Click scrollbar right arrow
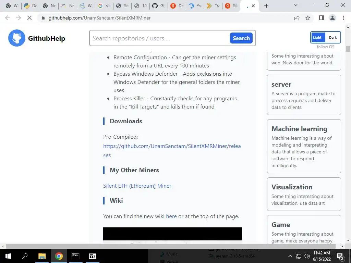The image size is (351, 263). coord(342,246)
